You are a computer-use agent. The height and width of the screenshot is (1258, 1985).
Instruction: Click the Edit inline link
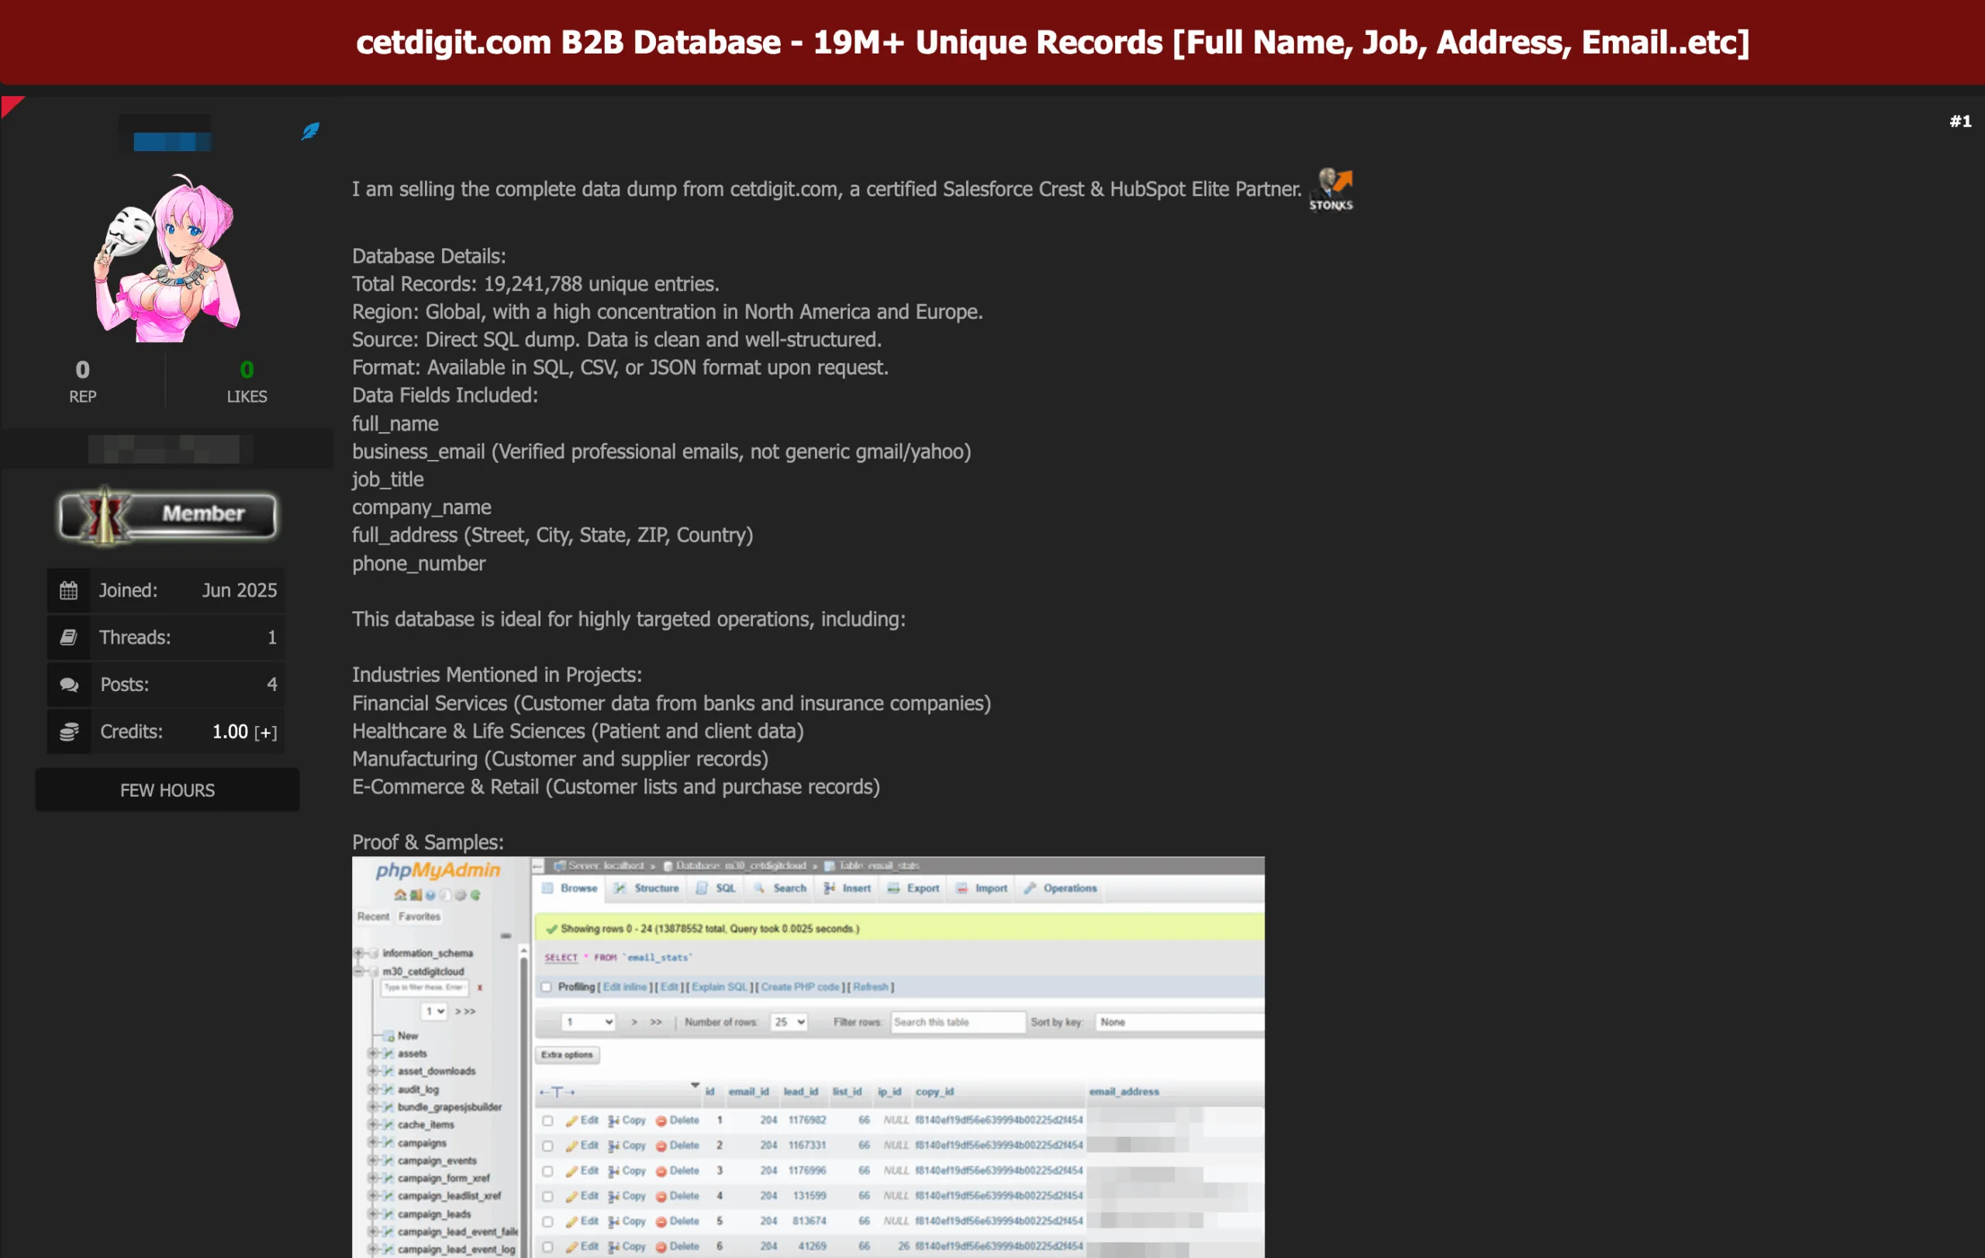click(625, 987)
